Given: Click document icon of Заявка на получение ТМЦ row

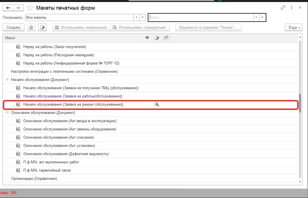Looking at the screenshot, I should coord(18,88).
